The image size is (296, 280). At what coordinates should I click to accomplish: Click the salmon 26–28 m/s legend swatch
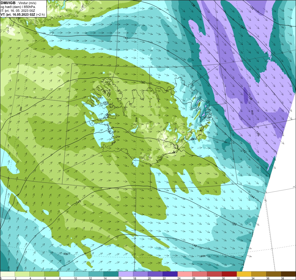(x=200, y=274)
